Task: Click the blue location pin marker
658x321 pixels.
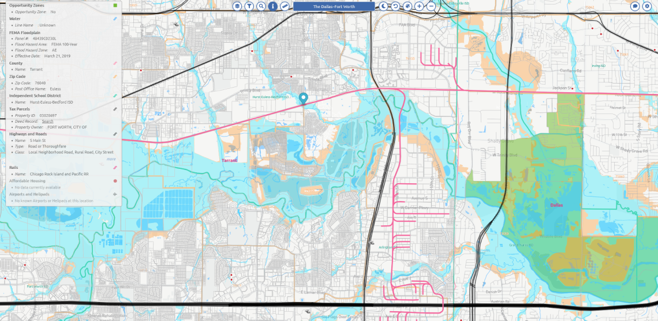Action: coord(304,99)
